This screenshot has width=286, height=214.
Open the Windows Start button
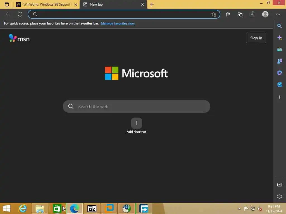click(7, 208)
